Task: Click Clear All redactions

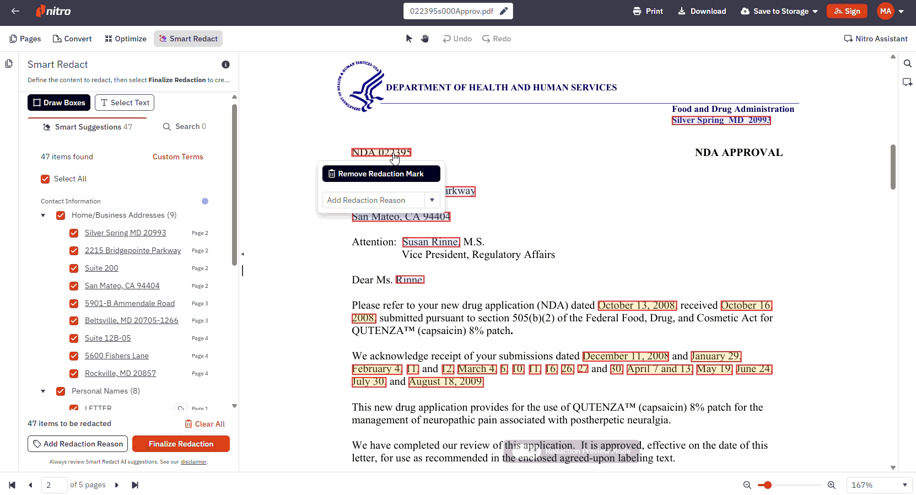Action: tap(204, 424)
